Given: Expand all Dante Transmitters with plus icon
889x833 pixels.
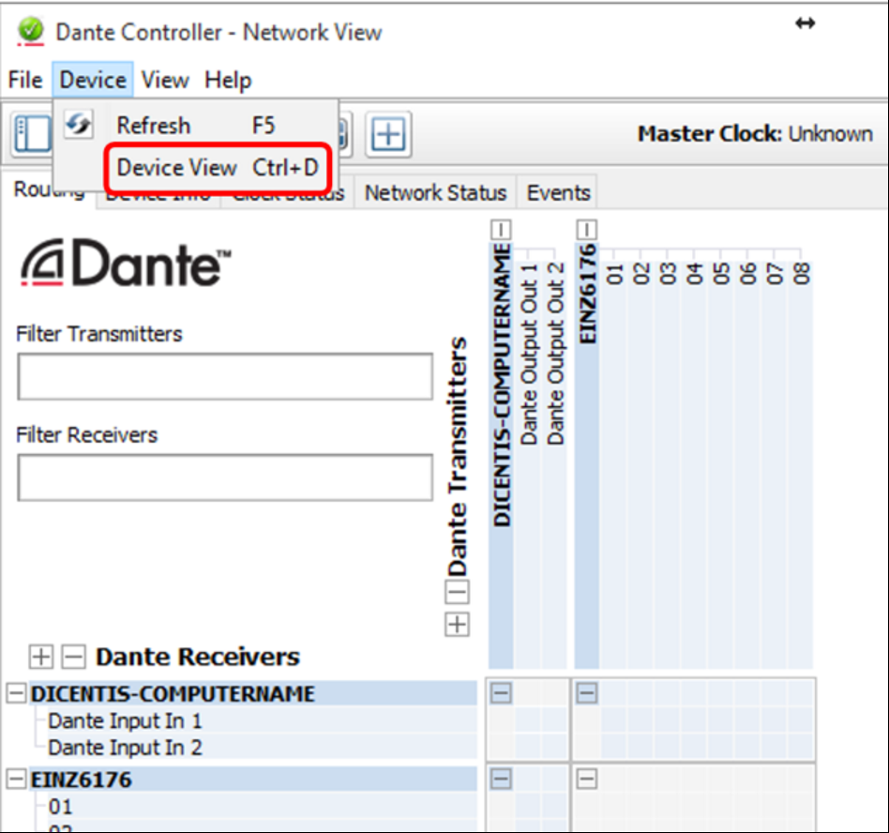Looking at the screenshot, I should tap(457, 625).
